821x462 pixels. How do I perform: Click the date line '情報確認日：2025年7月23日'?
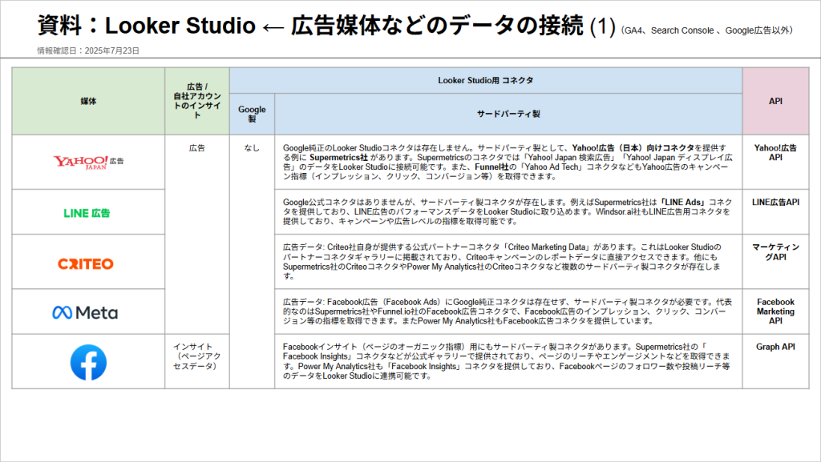point(88,50)
